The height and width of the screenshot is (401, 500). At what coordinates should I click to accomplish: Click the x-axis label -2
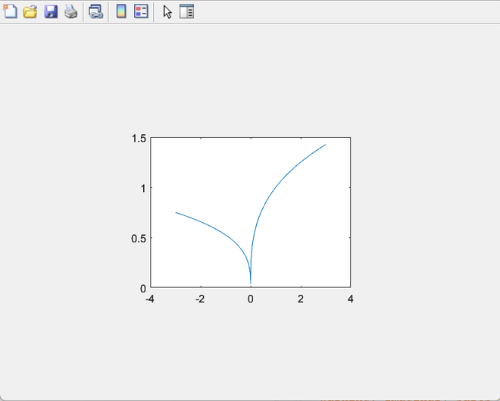pyautogui.click(x=200, y=299)
